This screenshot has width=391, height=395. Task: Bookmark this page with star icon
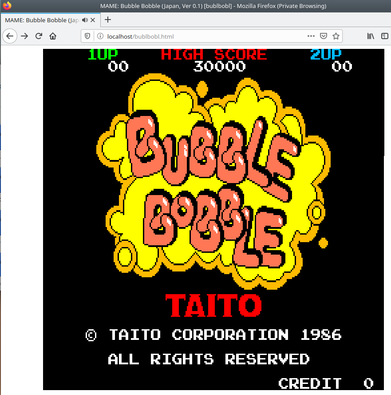pos(336,36)
